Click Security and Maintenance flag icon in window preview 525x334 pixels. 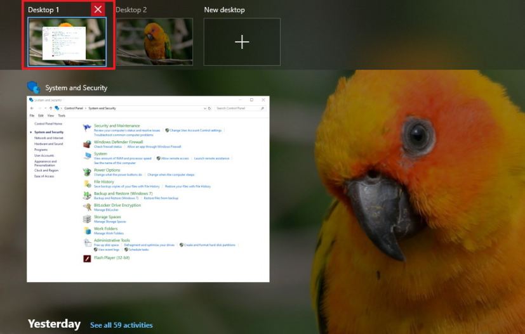(x=87, y=128)
